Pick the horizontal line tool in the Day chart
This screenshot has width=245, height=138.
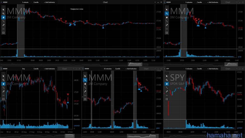[3, 95]
